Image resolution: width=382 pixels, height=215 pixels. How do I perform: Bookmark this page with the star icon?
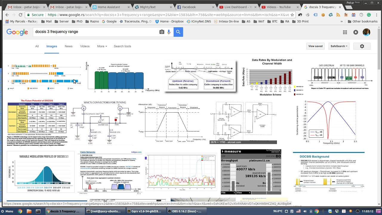point(292,15)
